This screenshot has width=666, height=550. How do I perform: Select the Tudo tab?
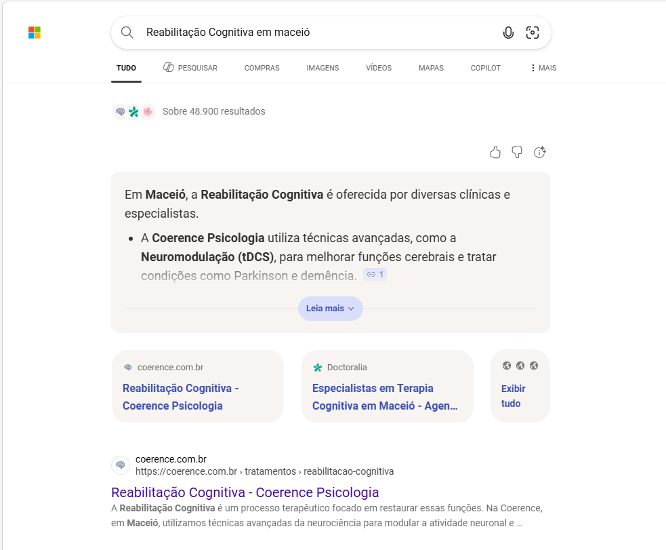[126, 68]
